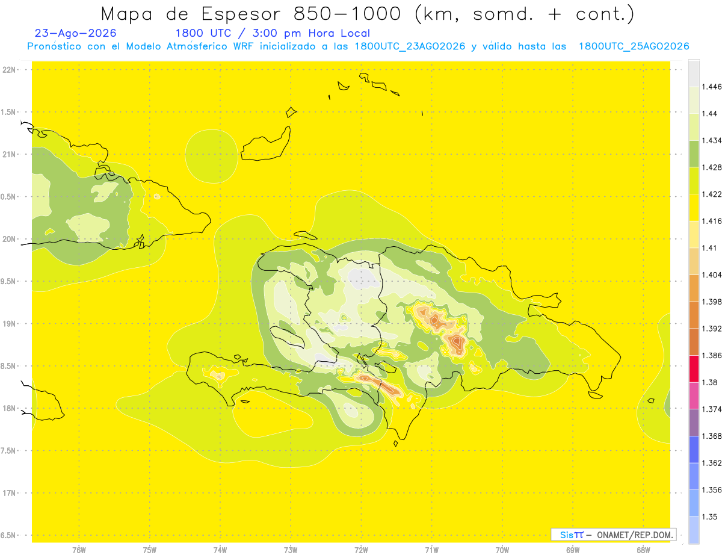Click the '18N' latitude axis label
Viewport: 722px width, 558px height.
tap(8, 408)
